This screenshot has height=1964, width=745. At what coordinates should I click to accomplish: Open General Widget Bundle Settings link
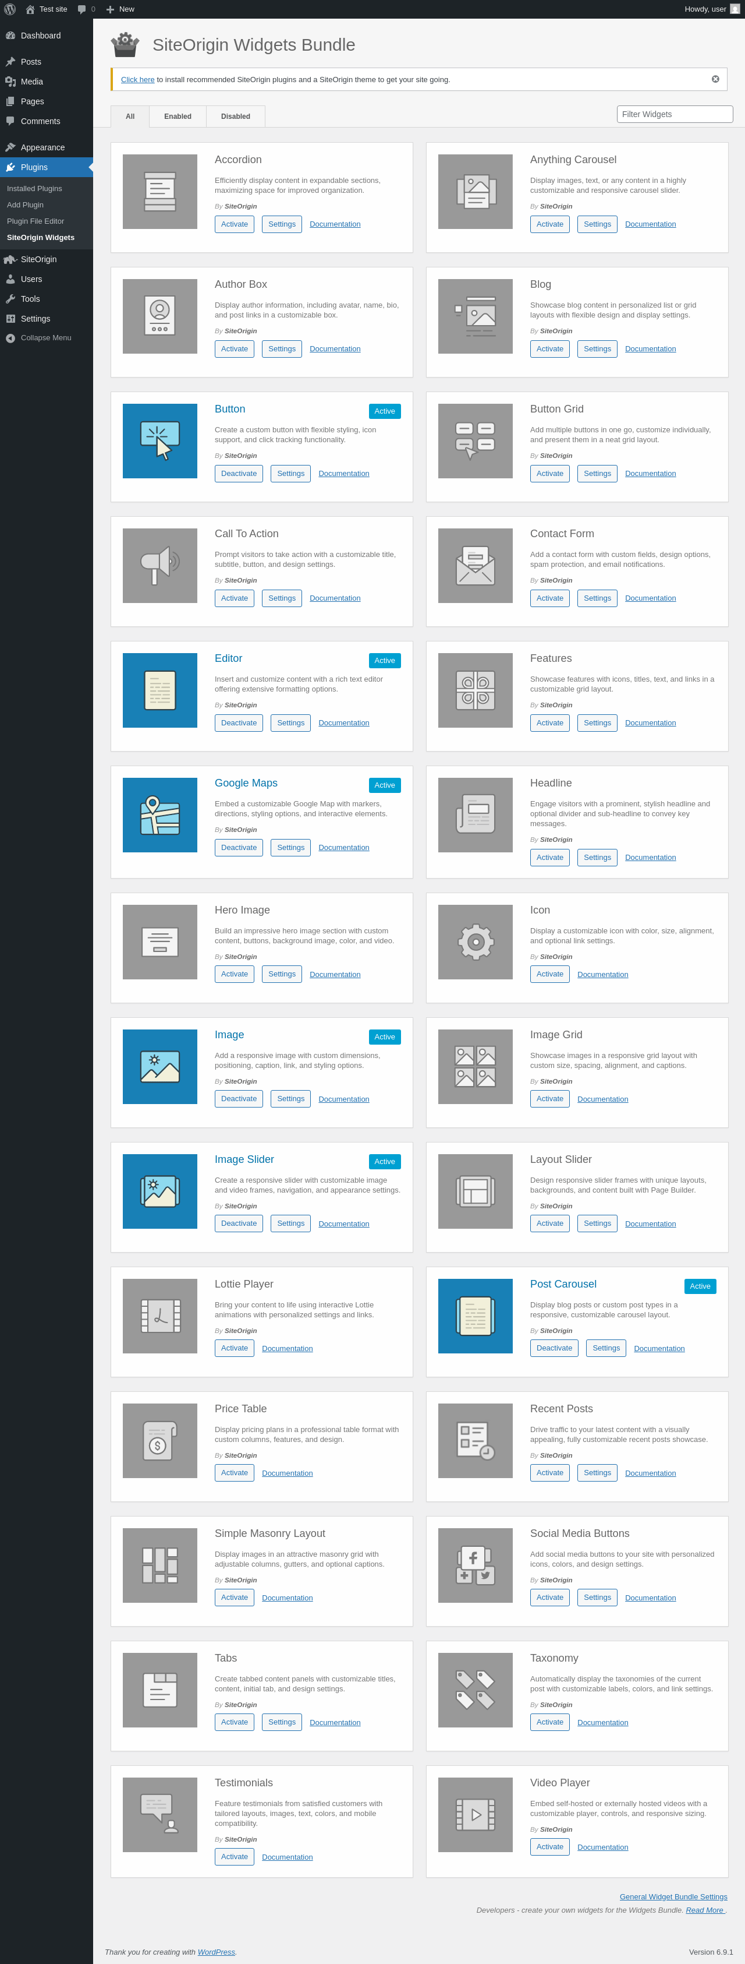coord(673,1897)
